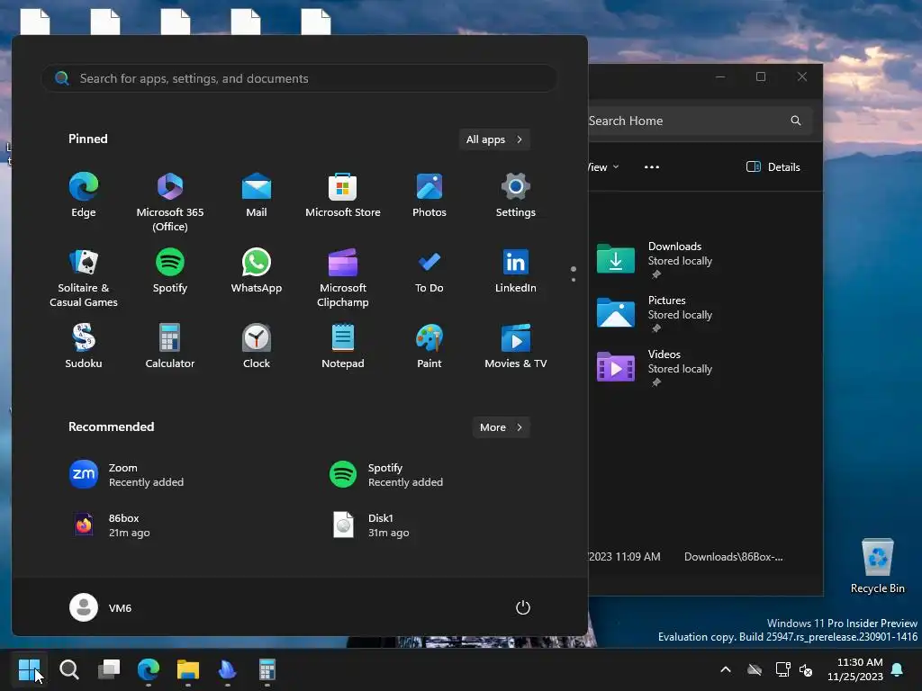The image size is (922, 691).
Task: Launch Movies & TV
Action: [516, 346]
